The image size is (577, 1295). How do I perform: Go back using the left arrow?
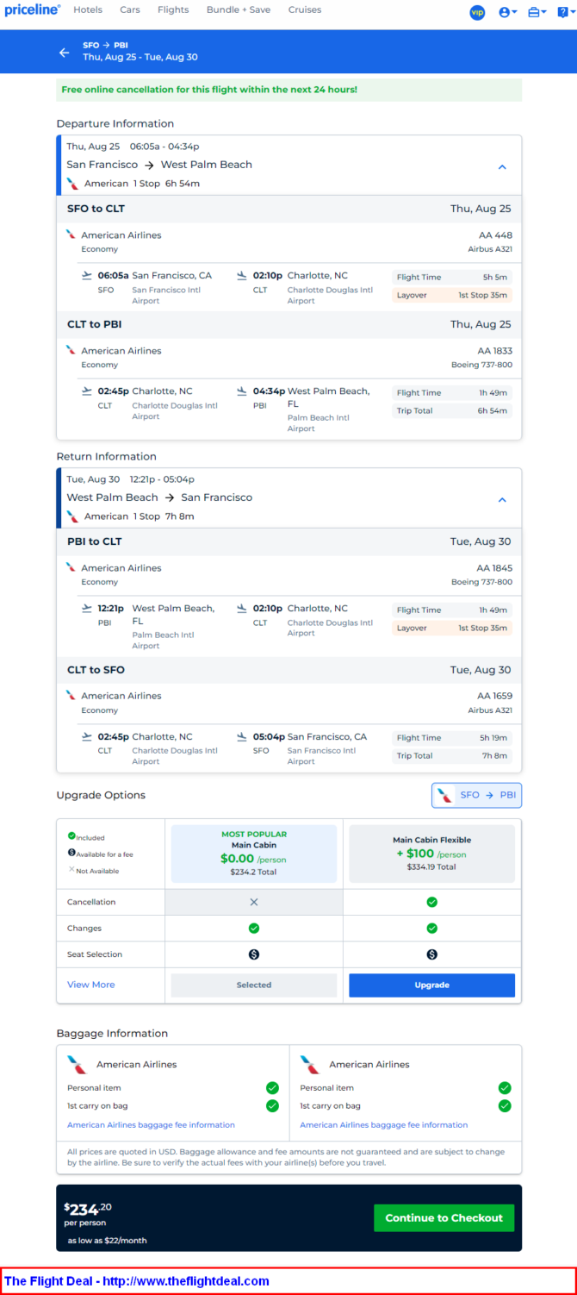pos(64,53)
